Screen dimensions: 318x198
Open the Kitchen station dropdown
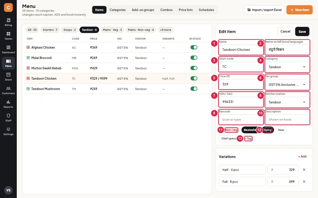click(287, 102)
